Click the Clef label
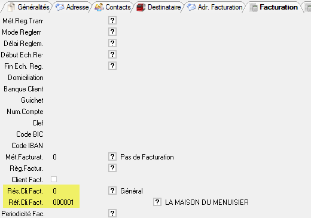Image resolution: width=311 pixels, height=218 pixels. [38, 123]
